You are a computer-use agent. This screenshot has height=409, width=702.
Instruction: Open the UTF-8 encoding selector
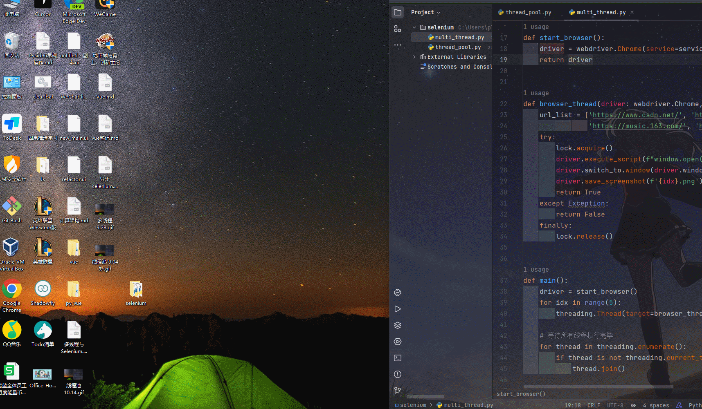615,405
